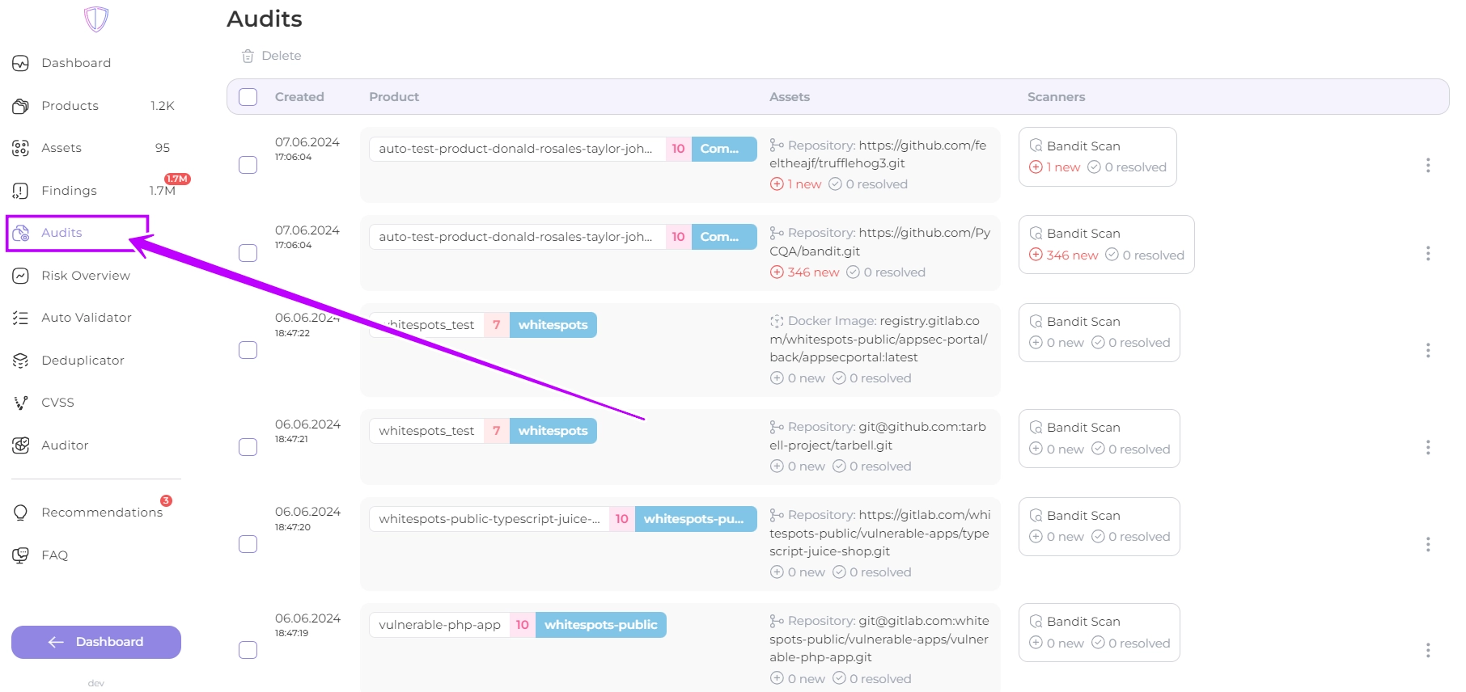Viewport: 1466px width, 692px height.
Task: Open the Auditor sidebar menu item
Action: [x=65, y=445]
